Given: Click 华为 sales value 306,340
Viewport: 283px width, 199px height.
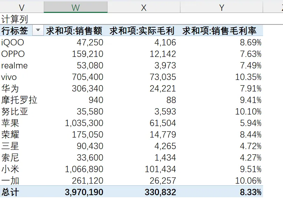Looking at the screenshot, I should pos(88,89).
